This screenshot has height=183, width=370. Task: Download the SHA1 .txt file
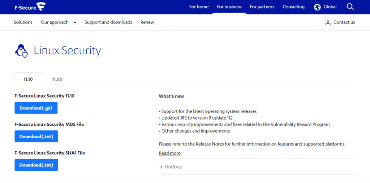(x=36, y=165)
